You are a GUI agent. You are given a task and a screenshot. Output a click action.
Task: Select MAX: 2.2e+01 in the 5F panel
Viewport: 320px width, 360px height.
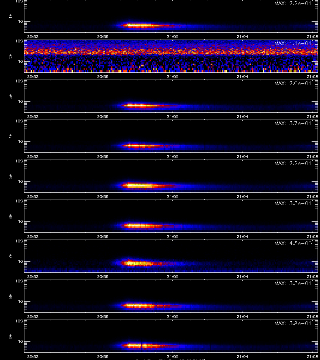[293, 163]
